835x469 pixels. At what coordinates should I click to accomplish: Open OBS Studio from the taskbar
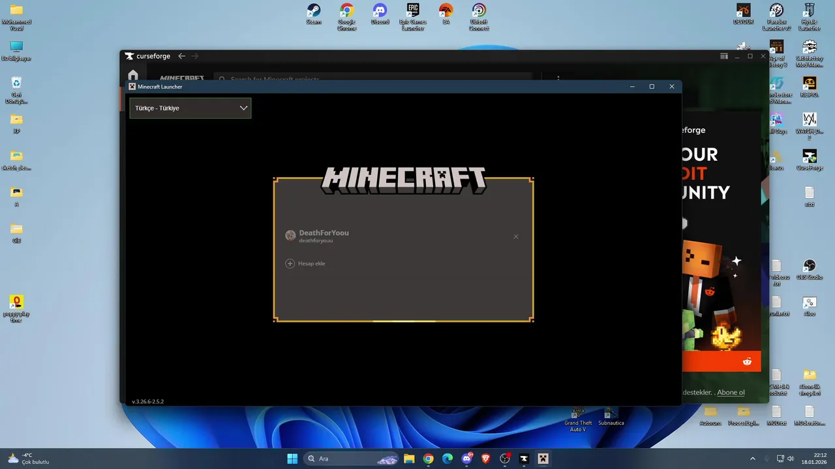click(505, 459)
